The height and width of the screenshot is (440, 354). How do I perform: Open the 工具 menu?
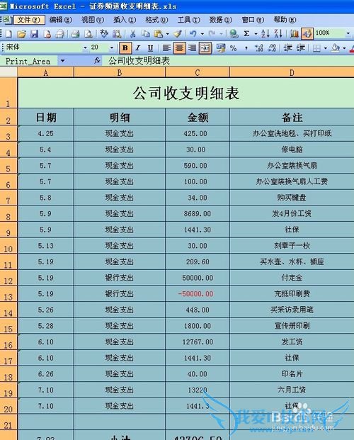pos(189,20)
